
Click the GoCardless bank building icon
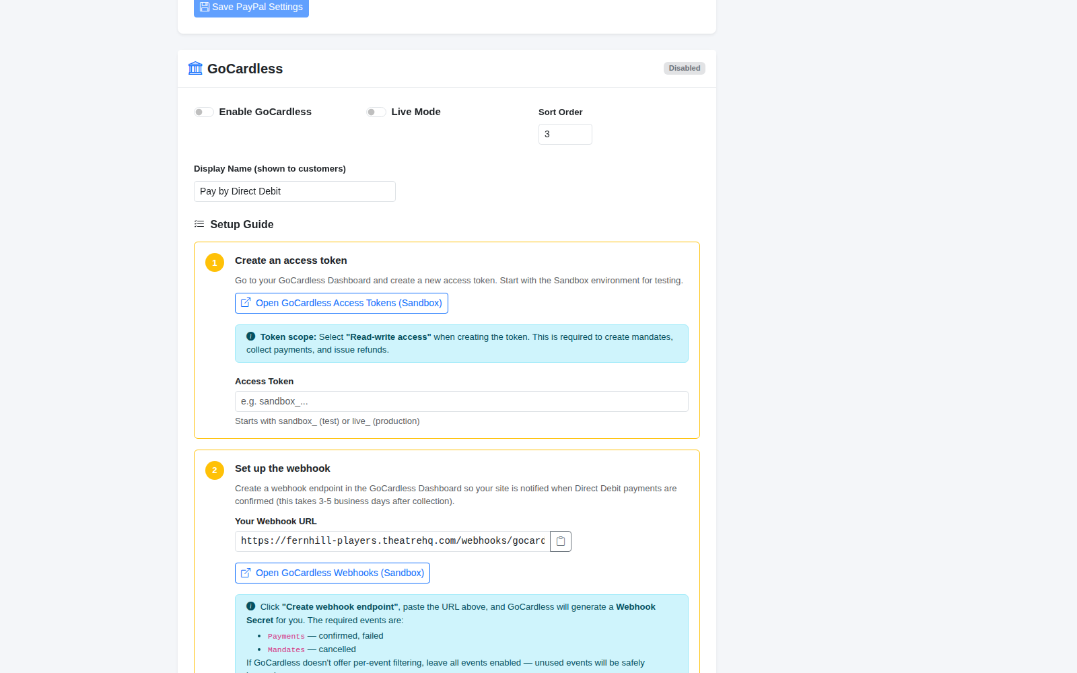coord(195,68)
